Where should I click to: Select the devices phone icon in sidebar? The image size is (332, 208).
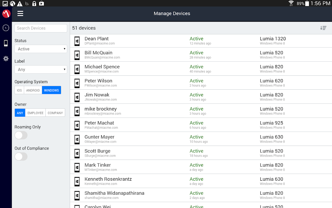point(6,43)
